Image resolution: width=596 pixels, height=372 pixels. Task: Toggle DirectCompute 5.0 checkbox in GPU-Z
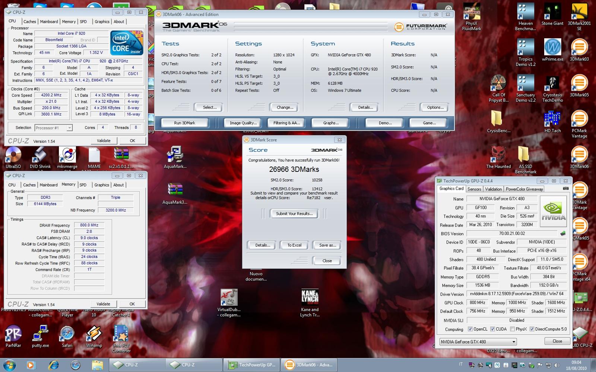532,329
